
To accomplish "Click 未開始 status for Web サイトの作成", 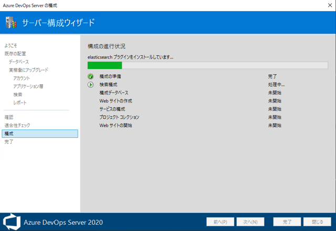I will click(275, 101).
